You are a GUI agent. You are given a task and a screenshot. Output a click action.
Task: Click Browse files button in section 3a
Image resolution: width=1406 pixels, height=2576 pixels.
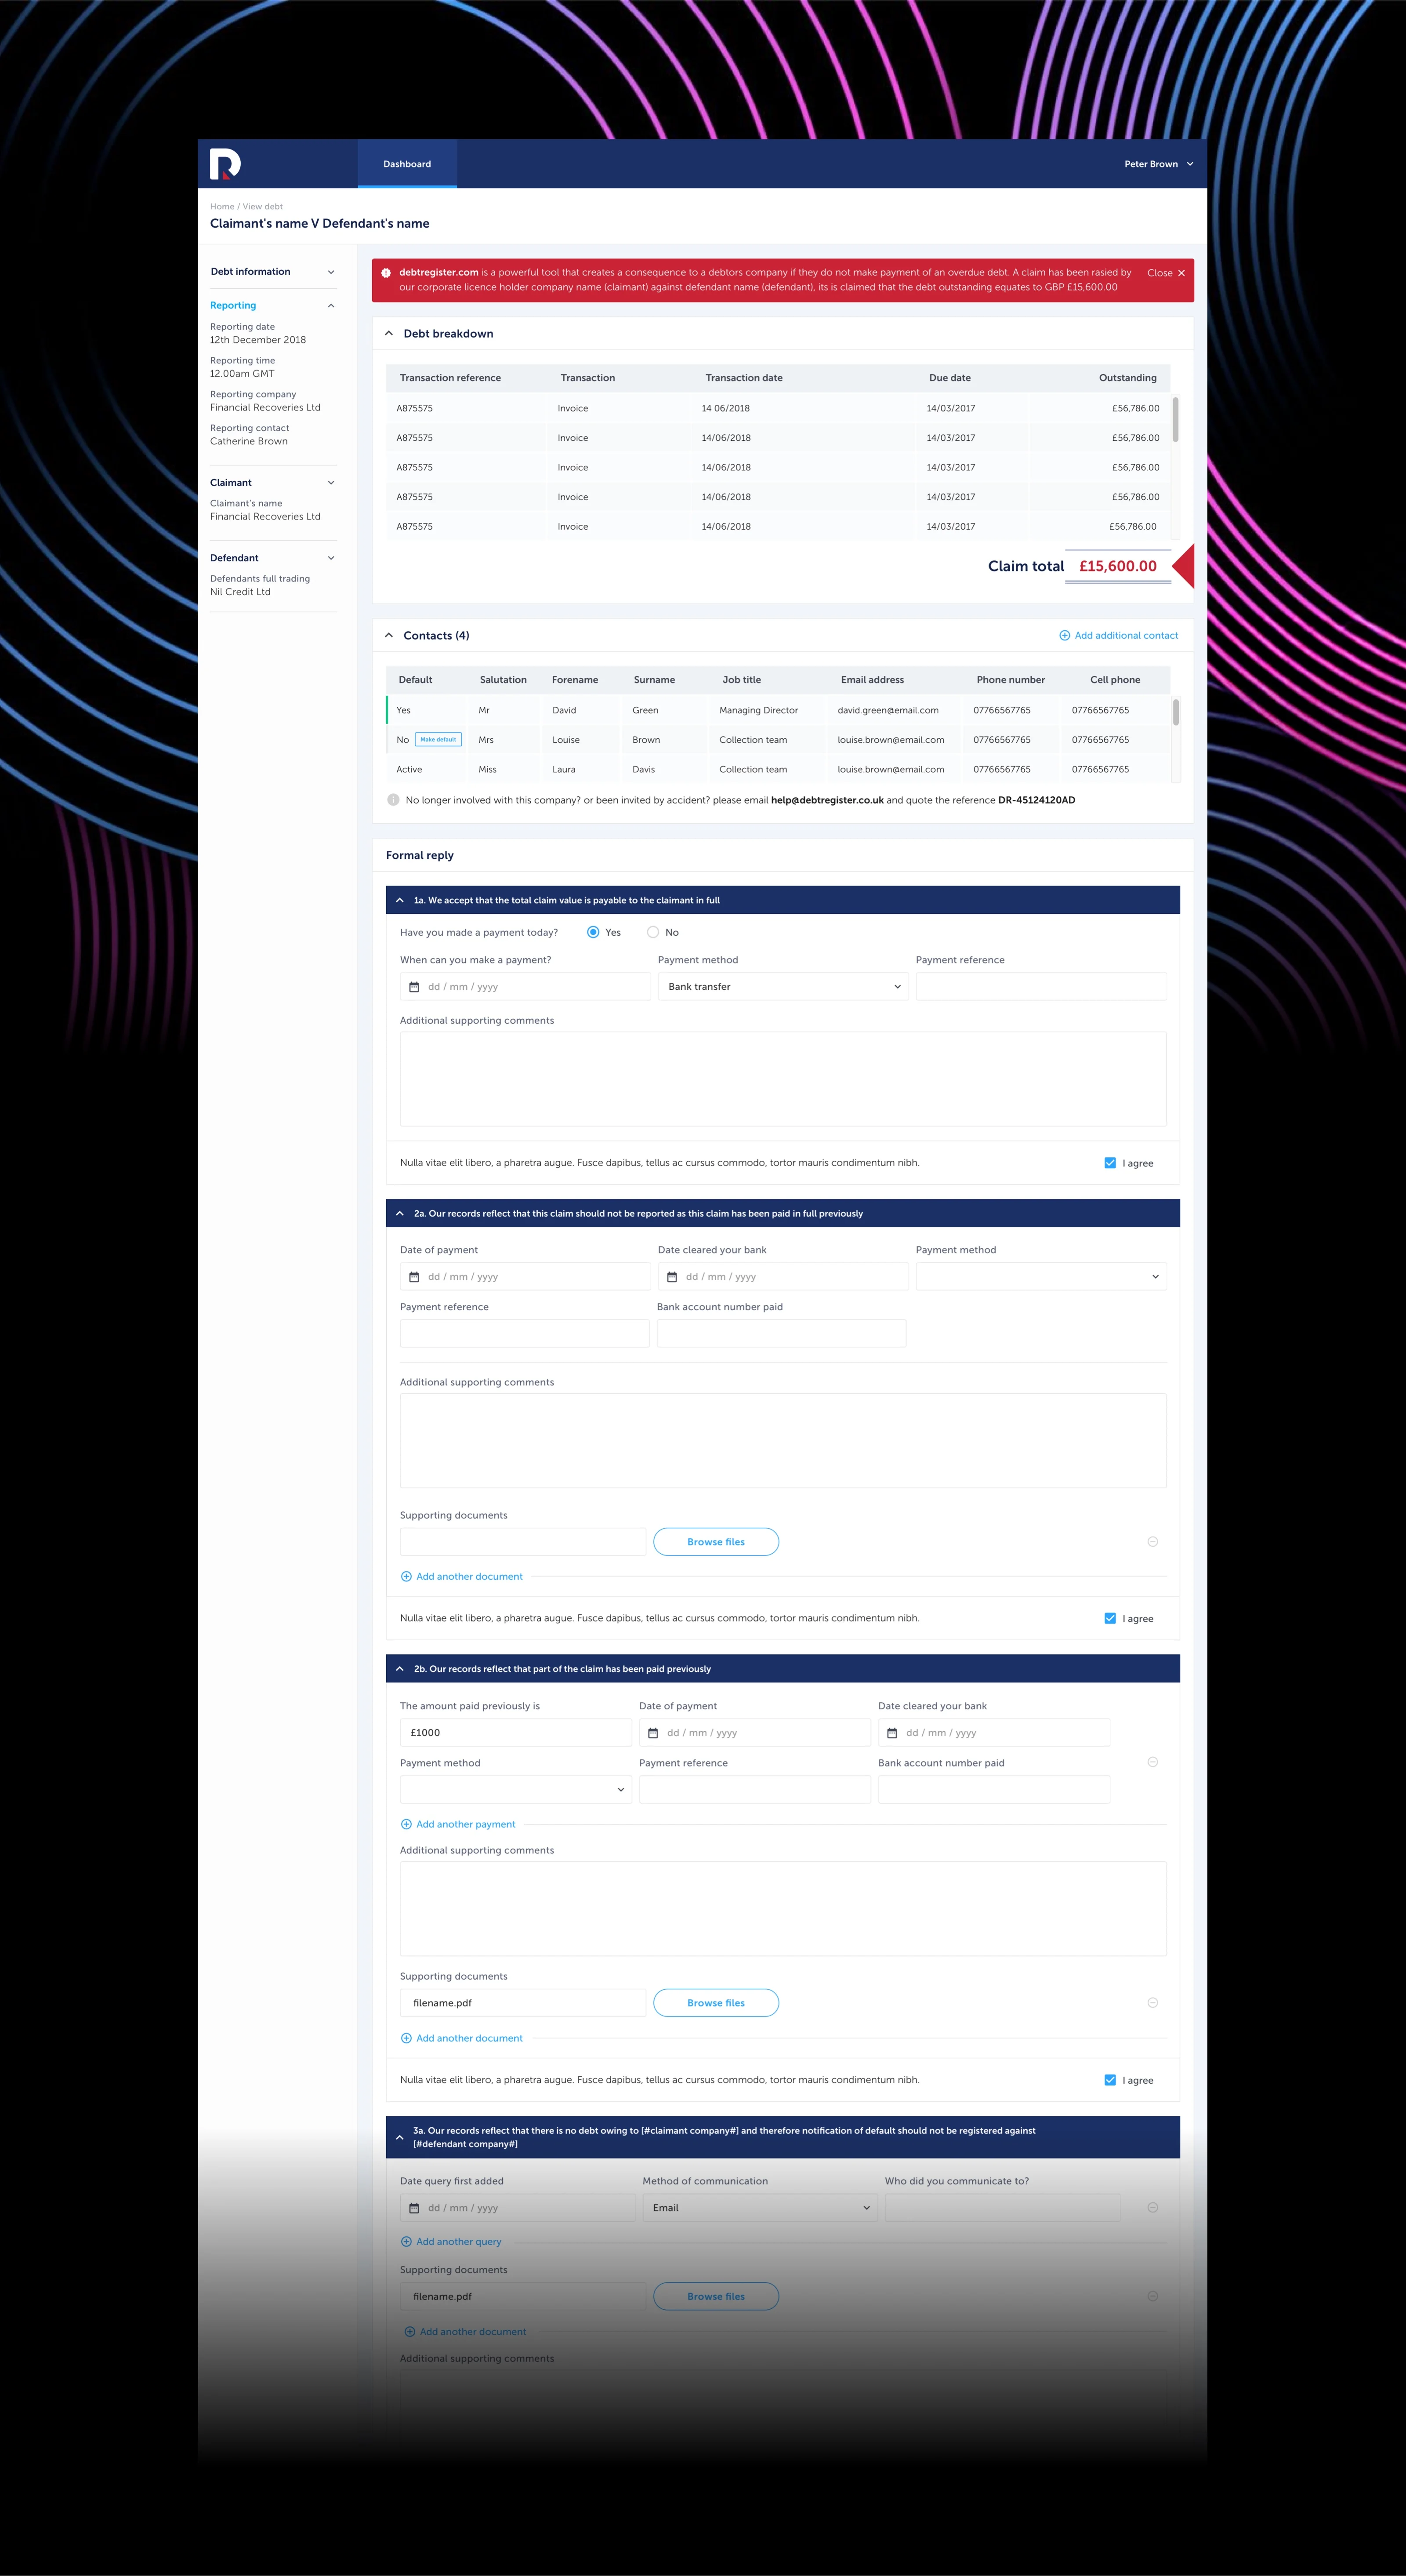click(716, 2297)
